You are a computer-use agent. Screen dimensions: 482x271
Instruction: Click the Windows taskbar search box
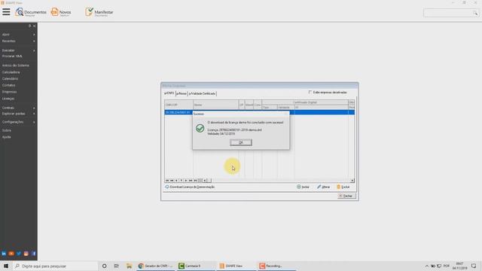coord(55,266)
